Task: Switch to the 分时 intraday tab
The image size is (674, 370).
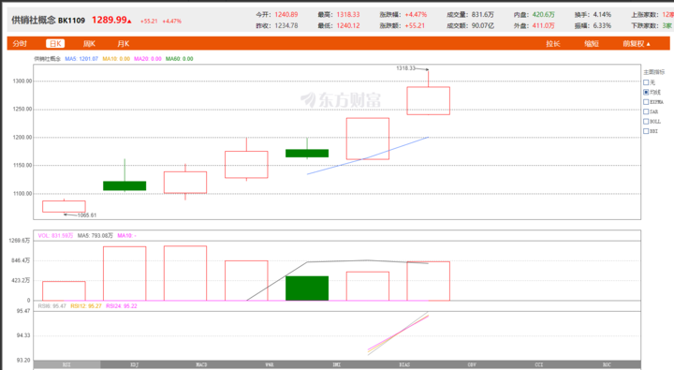Action: click(x=20, y=43)
